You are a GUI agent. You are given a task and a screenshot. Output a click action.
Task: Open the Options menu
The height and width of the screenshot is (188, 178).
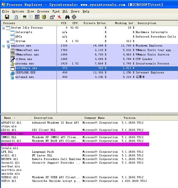(x=18, y=11)
